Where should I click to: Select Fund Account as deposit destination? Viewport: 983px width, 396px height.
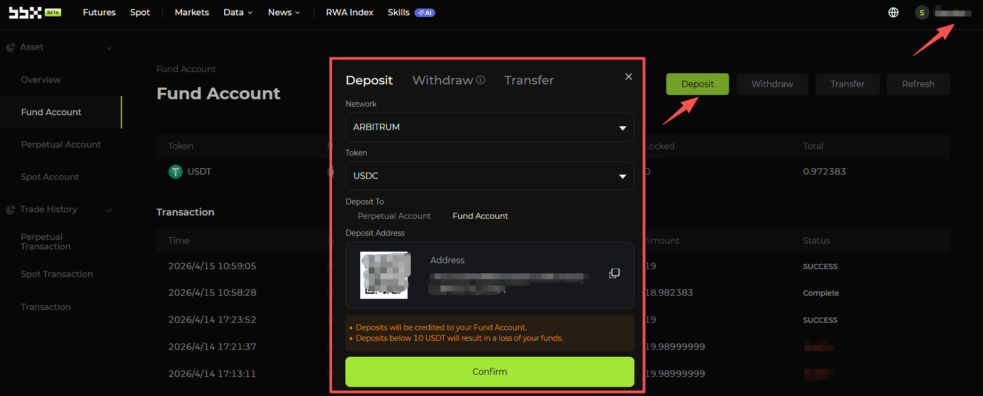(x=480, y=216)
